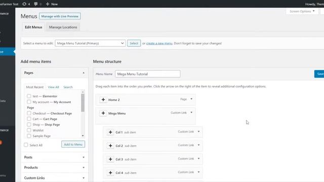Expand Col 2 item settings arrow
Screen dimensions: 324x182
(198, 145)
